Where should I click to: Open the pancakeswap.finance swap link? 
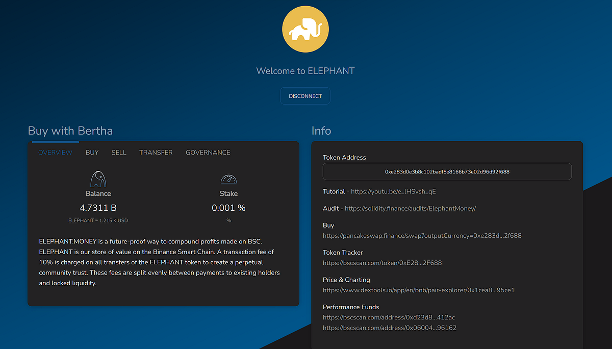click(422, 236)
